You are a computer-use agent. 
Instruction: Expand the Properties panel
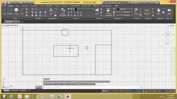118,18
